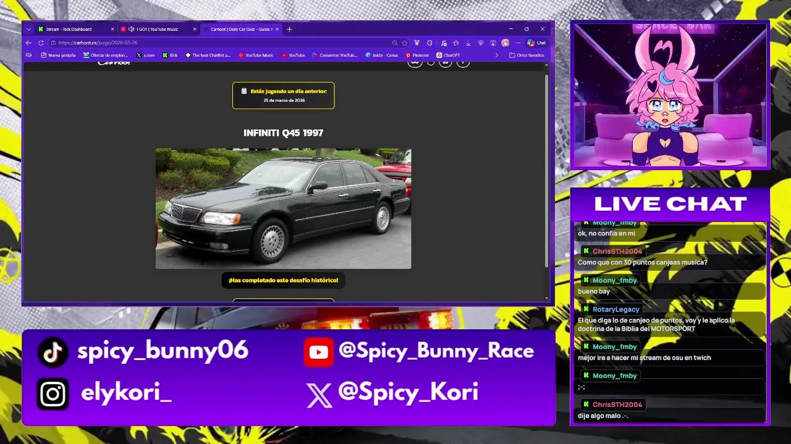Open the Inicio - Canva bookmark
The height and width of the screenshot is (444, 791).
[x=381, y=55]
